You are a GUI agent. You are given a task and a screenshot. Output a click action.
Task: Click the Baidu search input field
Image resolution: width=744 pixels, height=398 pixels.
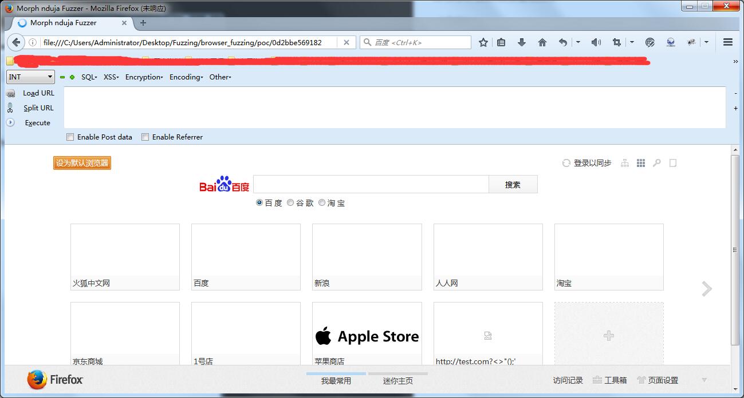[x=371, y=185]
